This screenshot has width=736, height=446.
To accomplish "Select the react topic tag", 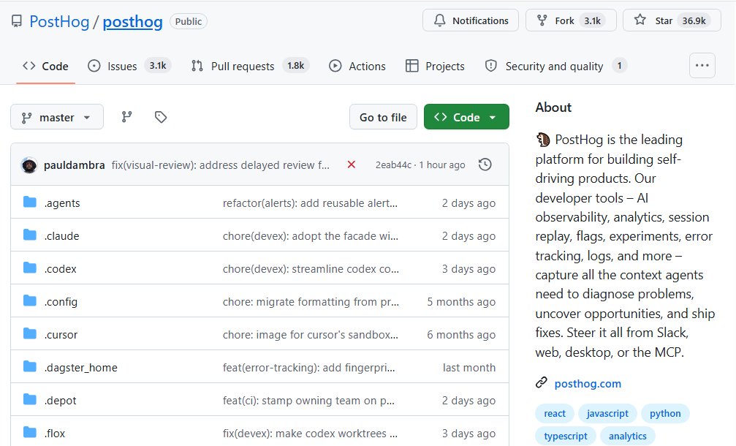I will pyautogui.click(x=554, y=414).
